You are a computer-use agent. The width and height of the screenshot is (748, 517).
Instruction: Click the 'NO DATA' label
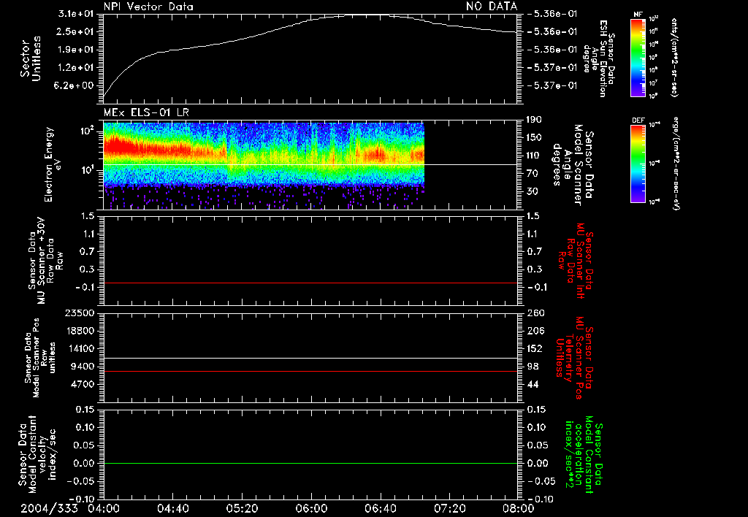(x=492, y=7)
